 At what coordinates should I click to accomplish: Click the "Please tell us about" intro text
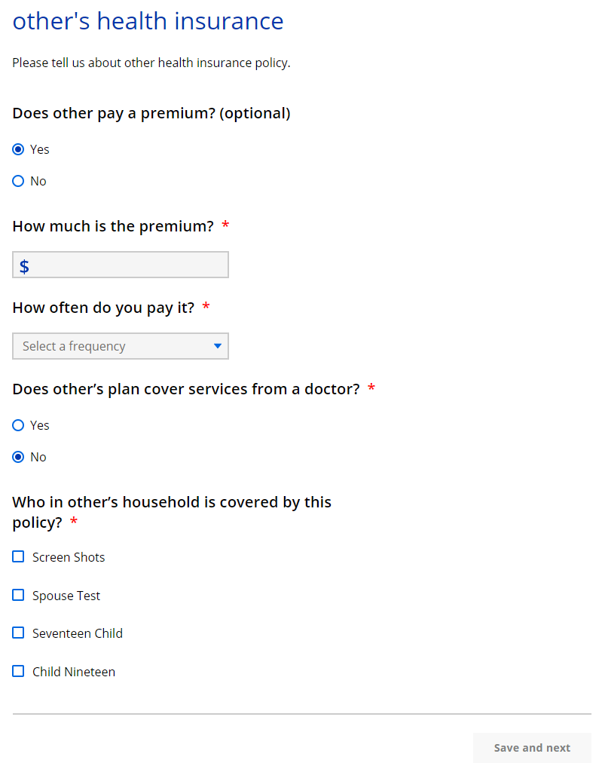151,63
